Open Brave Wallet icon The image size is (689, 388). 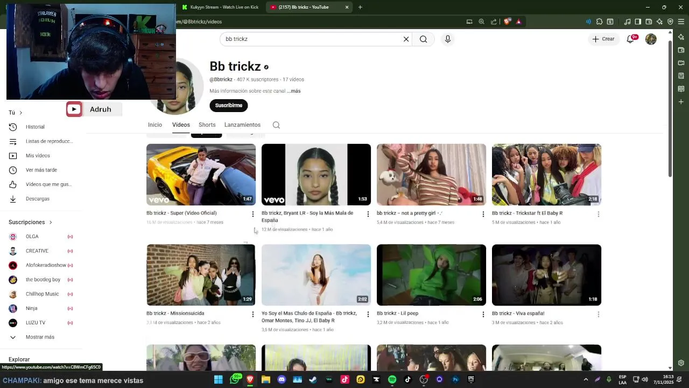click(x=649, y=22)
